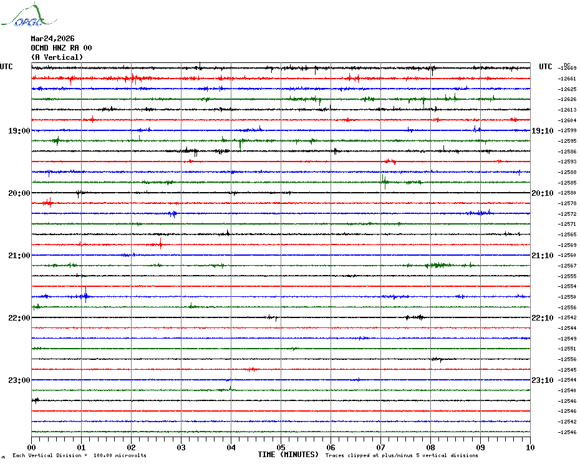Image resolution: width=580 pixels, height=464 pixels.
Task: Click the TIME (MINUTES) axis title
Action: [x=288, y=455]
